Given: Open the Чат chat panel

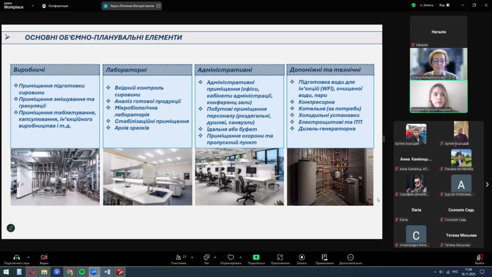Looking at the screenshot, I should click(207, 257).
